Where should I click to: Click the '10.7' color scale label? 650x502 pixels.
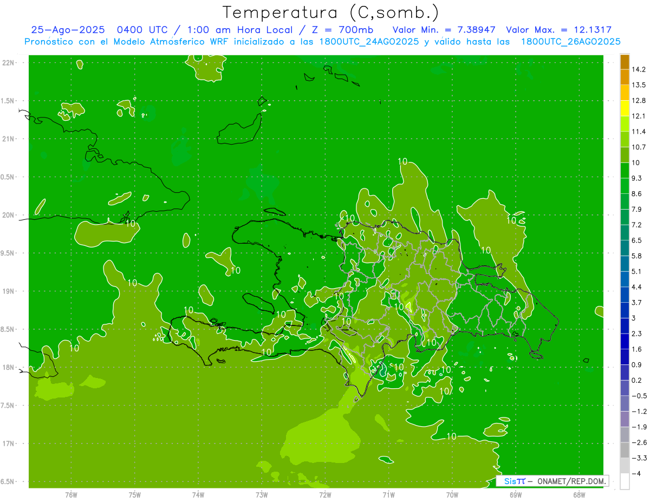[638, 147]
